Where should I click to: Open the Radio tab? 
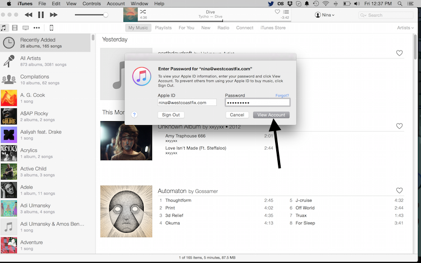coord(223,27)
